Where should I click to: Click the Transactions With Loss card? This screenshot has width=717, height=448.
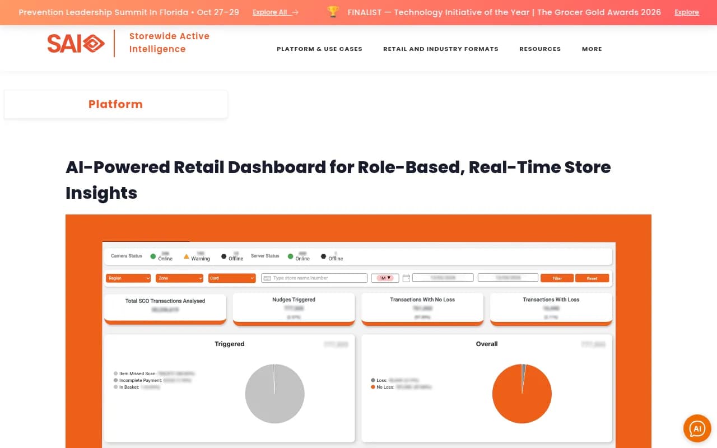[551, 309]
